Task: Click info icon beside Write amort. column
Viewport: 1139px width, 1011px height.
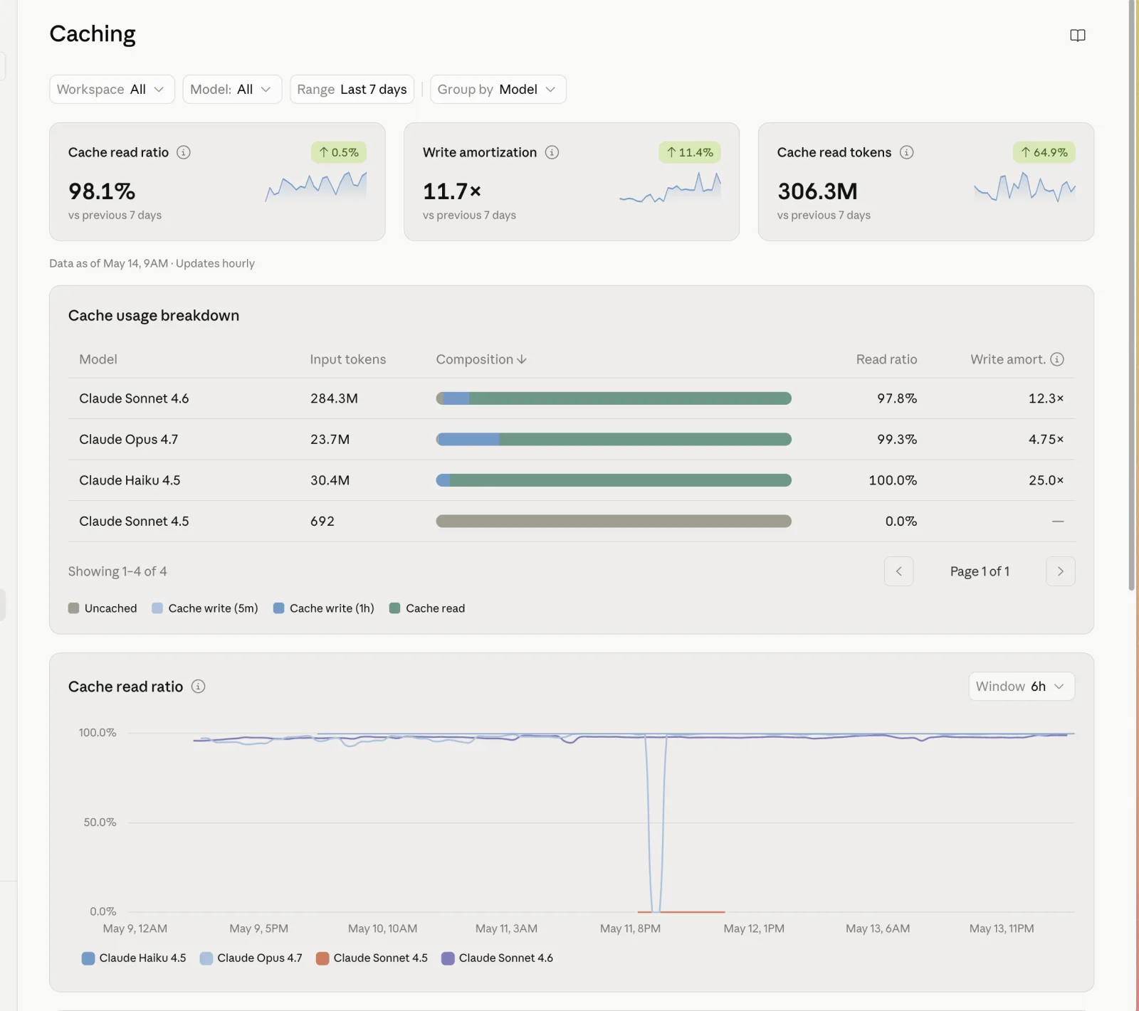Action: pyautogui.click(x=1057, y=359)
